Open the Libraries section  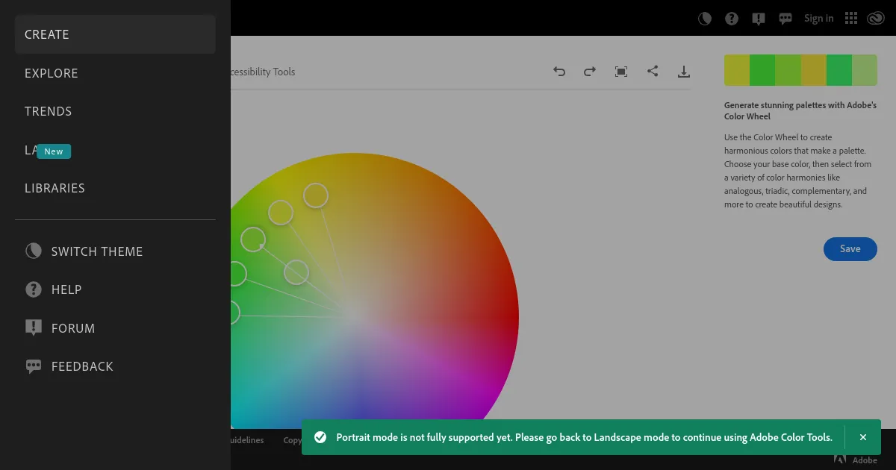click(55, 187)
